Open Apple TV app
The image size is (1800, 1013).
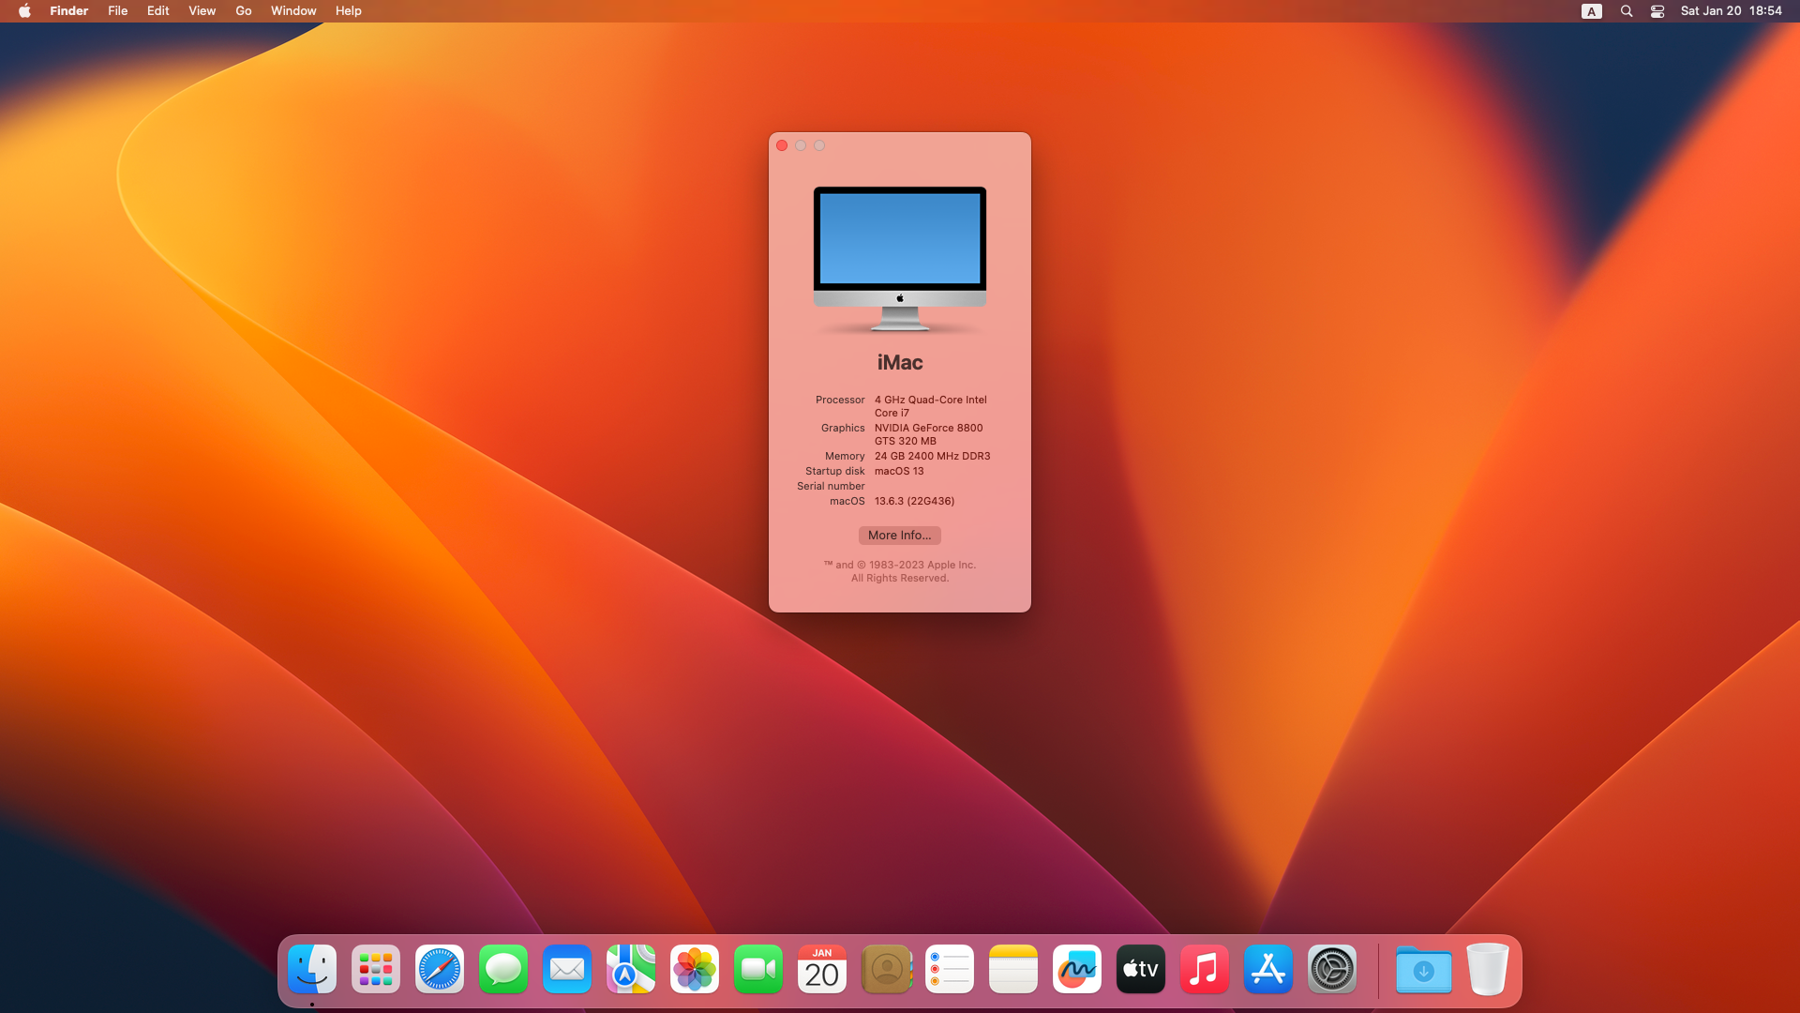pyautogui.click(x=1140, y=970)
